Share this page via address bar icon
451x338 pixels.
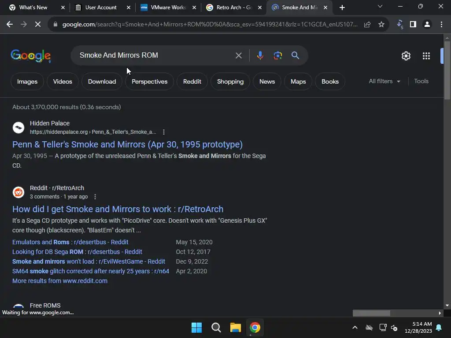click(x=367, y=25)
